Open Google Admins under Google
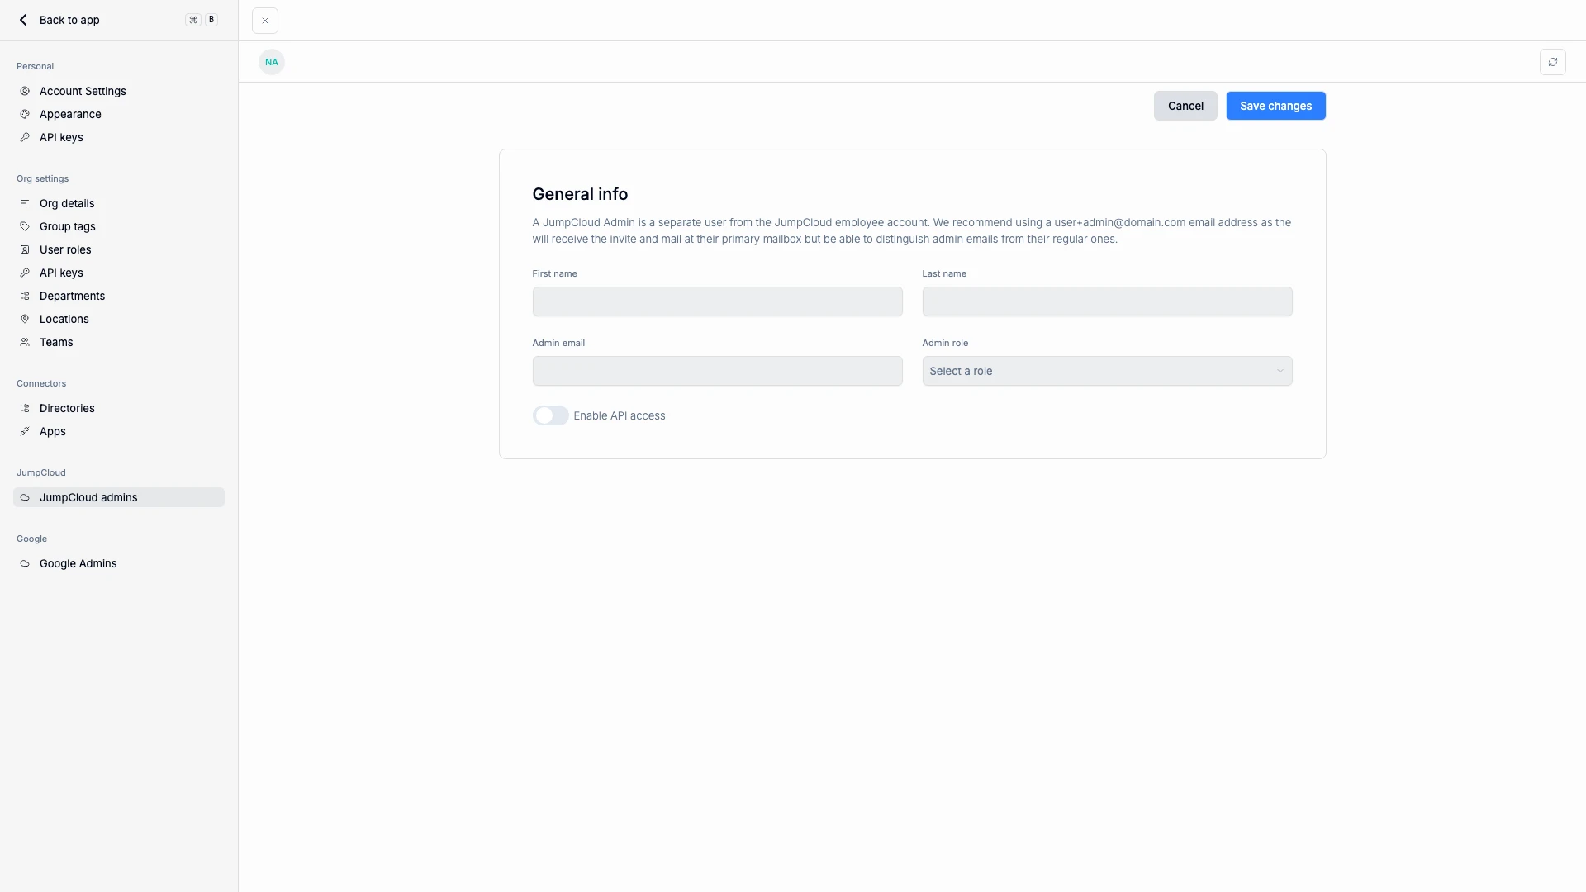The height and width of the screenshot is (892, 1586). [78, 563]
